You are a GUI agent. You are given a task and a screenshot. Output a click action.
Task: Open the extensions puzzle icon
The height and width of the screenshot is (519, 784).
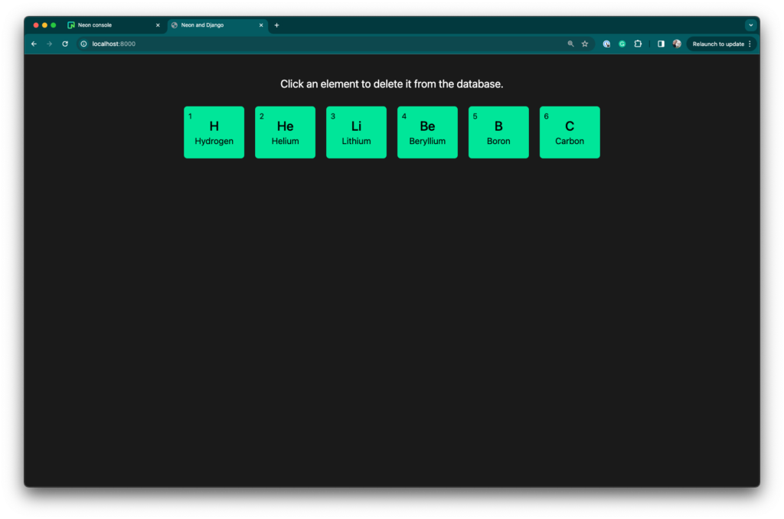point(638,44)
